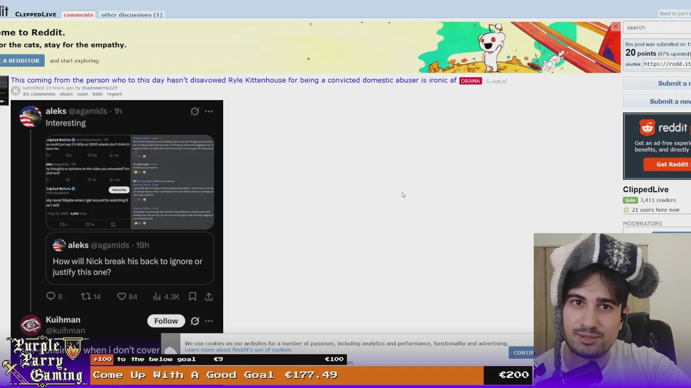The height and width of the screenshot is (388, 691).
Task: Open the post title link about Kittenhouse
Action: pyautogui.click(x=234, y=80)
